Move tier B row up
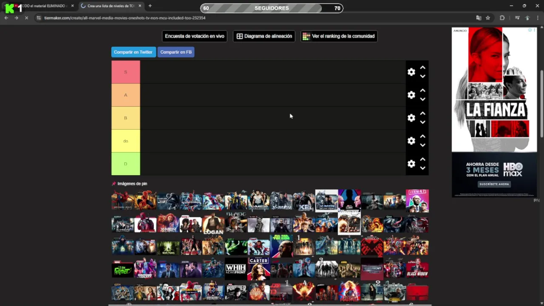The image size is (544, 306). (x=422, y=114)
